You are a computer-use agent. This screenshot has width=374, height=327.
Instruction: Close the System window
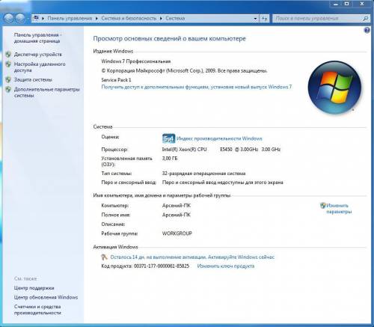(x=362, y=4)
